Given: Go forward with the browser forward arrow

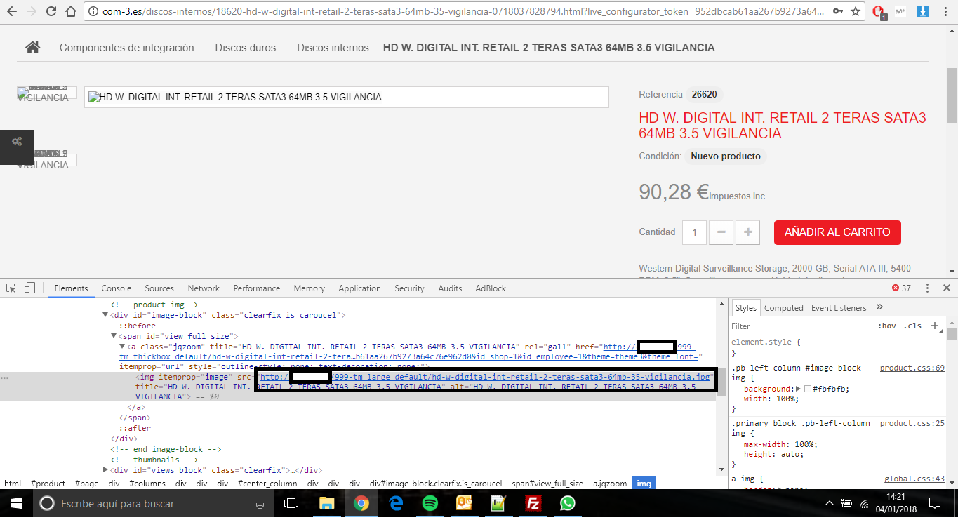Looking at the screenshot, I should (x=32, y=11).
